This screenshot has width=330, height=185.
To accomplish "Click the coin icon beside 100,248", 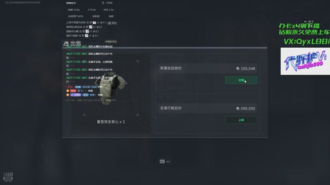I will pyautogui.click(x=238, y=69).
